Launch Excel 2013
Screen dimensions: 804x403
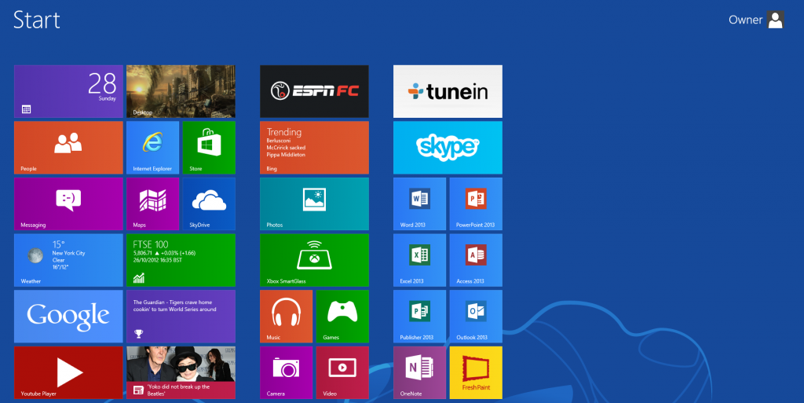tap(419, 259)
